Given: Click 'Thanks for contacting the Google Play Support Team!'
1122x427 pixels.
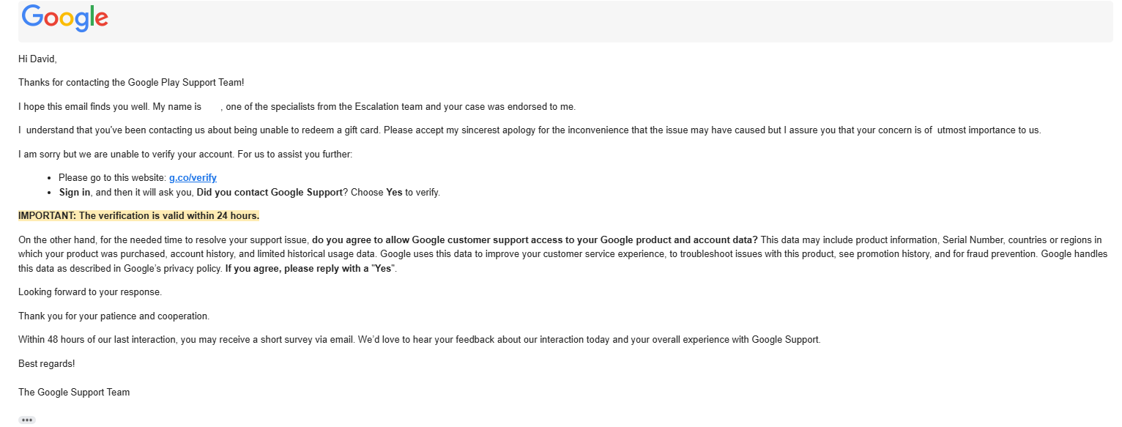Looking at the screenshot, I should (131, 82).
